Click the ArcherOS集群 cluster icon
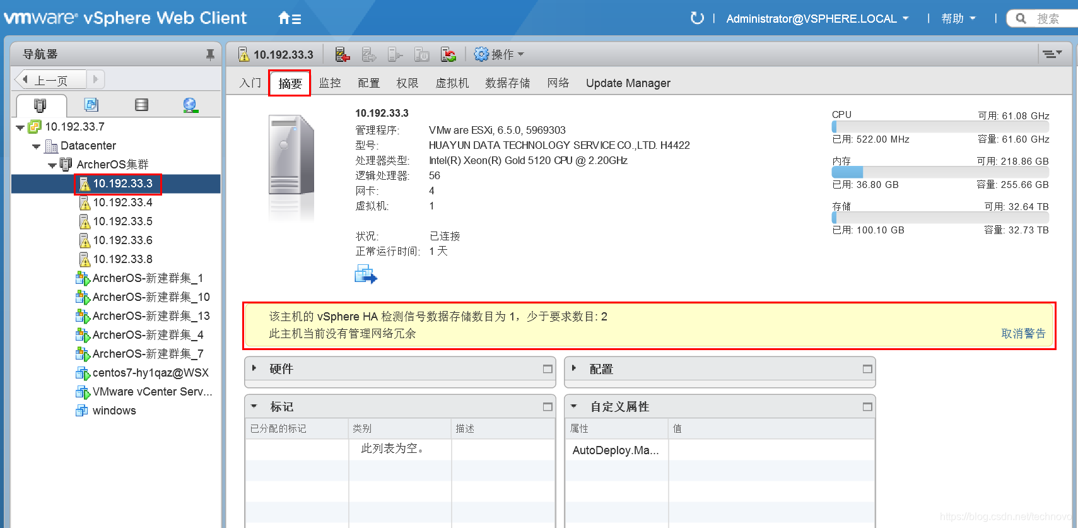The image size is (1078, 528). coord(66,164)
